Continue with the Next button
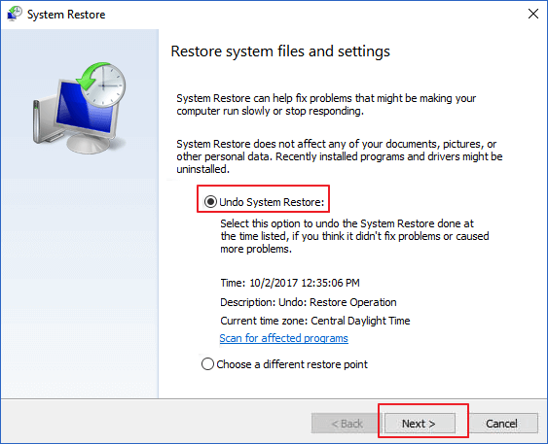This screenshot has height=444, width=548. 420,424
